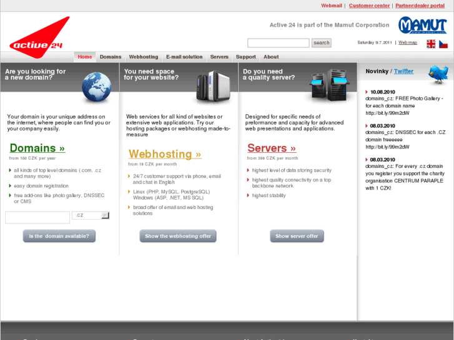The width and height of the screenshot is (454, 340).
Task: Click the Mamut corporation logo
Action: [422, 25]
